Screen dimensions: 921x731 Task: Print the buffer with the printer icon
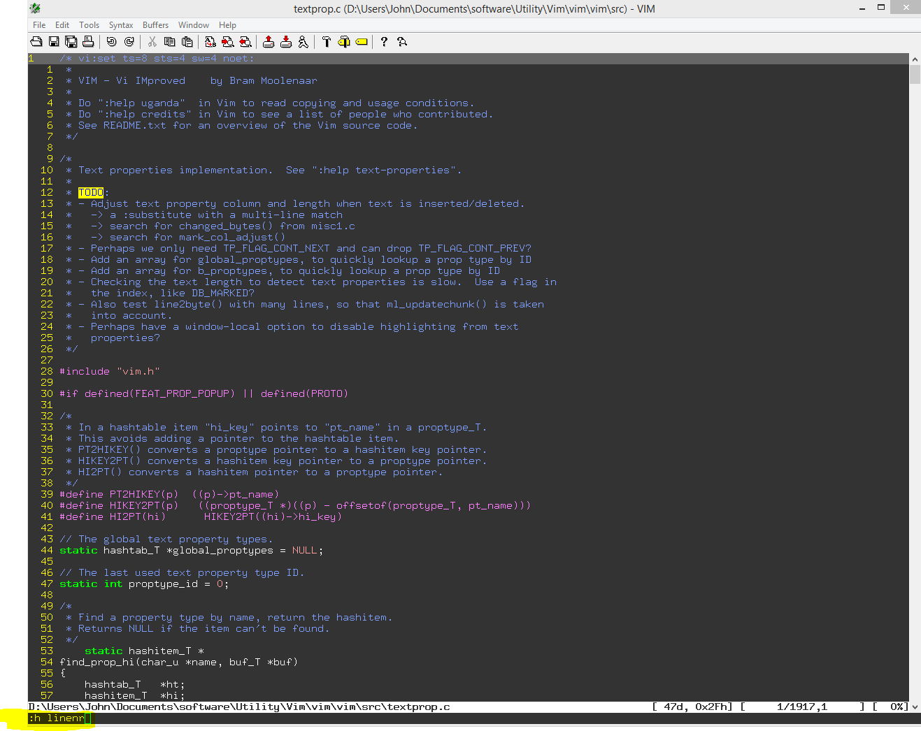point(88,42)
